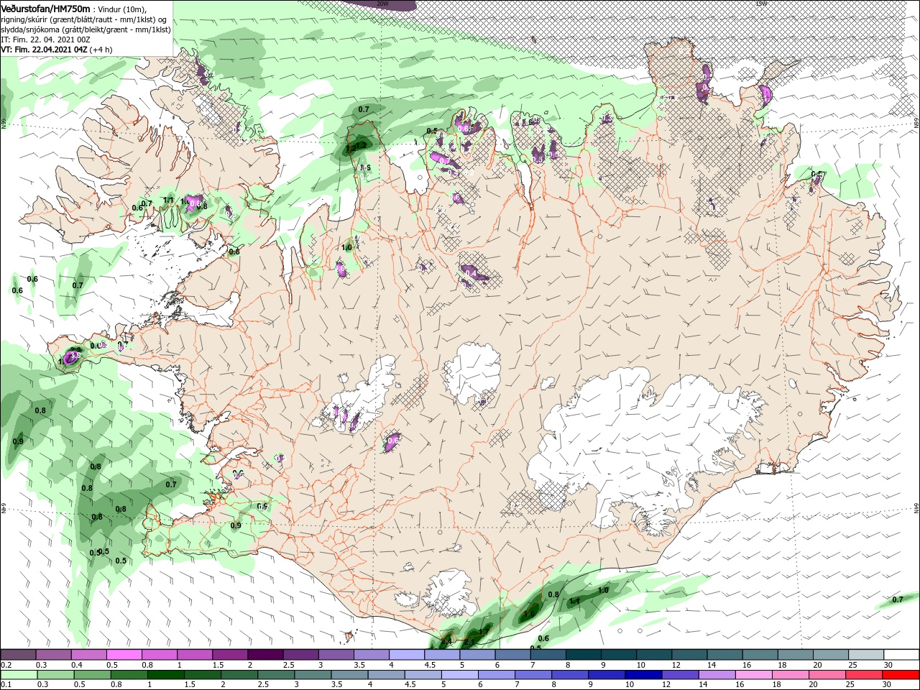The width and height of the screenshot is (920, 690).
Task: Click the valid time 'VT: Fim. 22.04.2021 04Z'
Action: tap(45, 50)
